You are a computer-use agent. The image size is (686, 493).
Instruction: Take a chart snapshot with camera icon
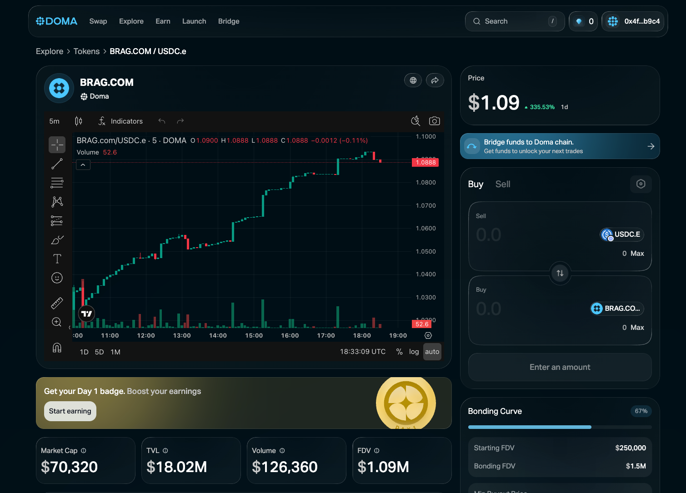pos(434,121)
